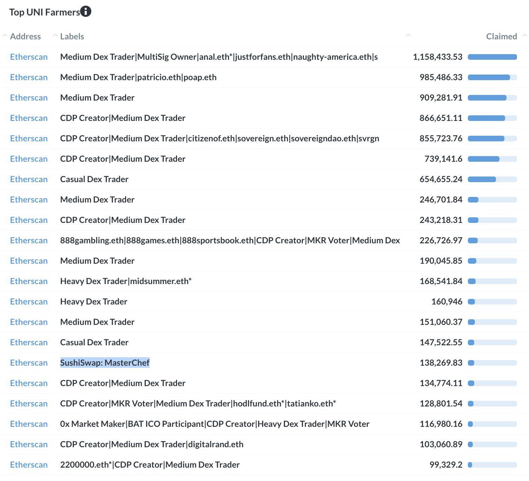529x481 pixels.
Task: Click the 888gambling.eth labels cell
Action: pos(230,240)
